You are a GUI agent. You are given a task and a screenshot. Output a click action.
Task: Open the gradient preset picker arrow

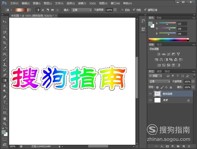click(30, 10)
